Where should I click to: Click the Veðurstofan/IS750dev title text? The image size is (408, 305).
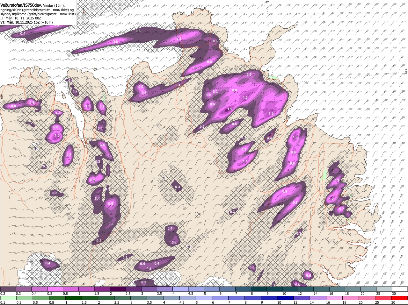click(x=21, y=5)
